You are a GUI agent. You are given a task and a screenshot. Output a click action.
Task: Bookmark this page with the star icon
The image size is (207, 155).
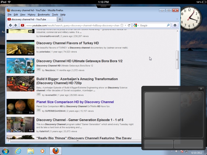(122, 25)
